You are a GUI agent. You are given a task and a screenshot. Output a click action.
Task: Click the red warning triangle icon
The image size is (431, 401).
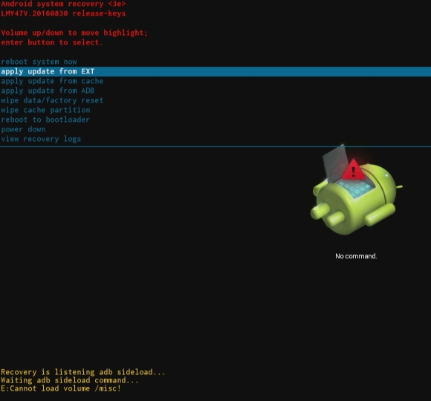click(354, 169)
